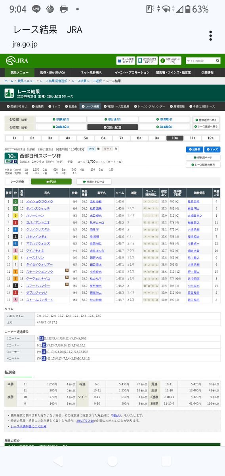Open 出馬表 in dark subnav
The width and height of the screenshot is (225, 476).
[x=37, y=106]
